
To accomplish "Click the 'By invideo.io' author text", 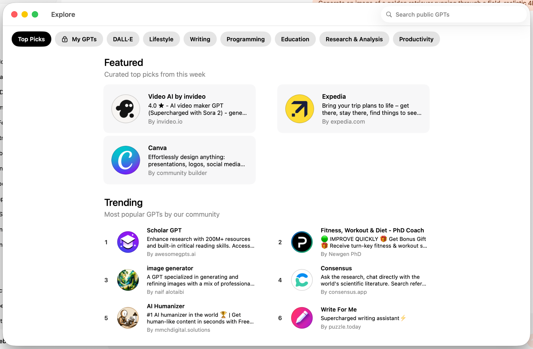I will [x=165, y=122].
